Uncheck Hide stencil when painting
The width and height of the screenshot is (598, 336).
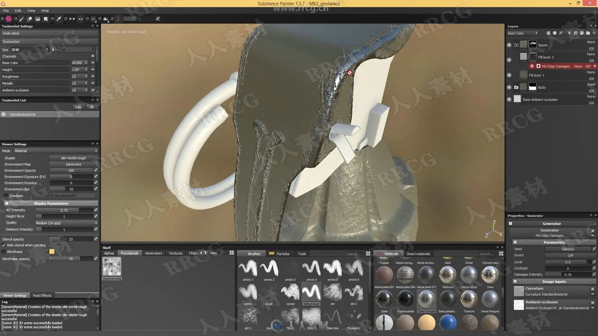3,245
